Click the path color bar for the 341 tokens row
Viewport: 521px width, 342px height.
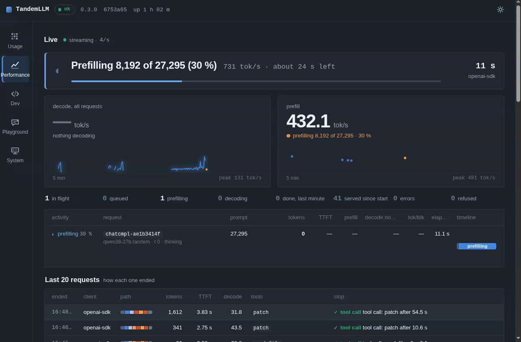[136, 328]
